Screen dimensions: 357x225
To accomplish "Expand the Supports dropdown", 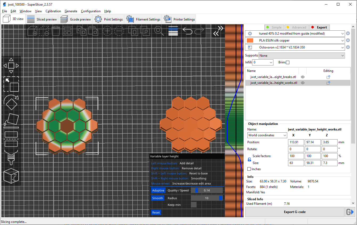I will (x=302, y=55).
